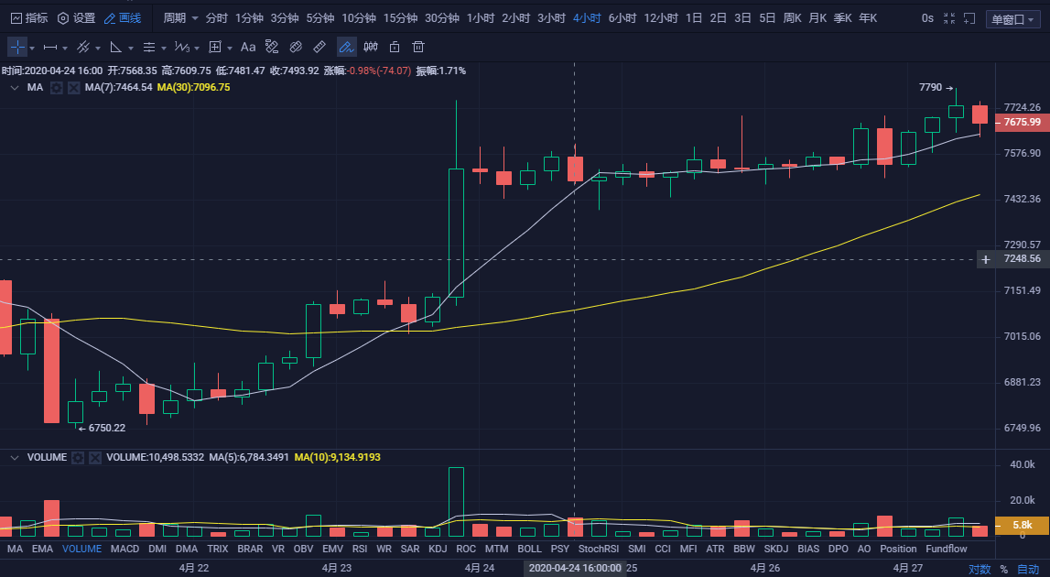Toggle the MACD indicator

pos(124,549)
